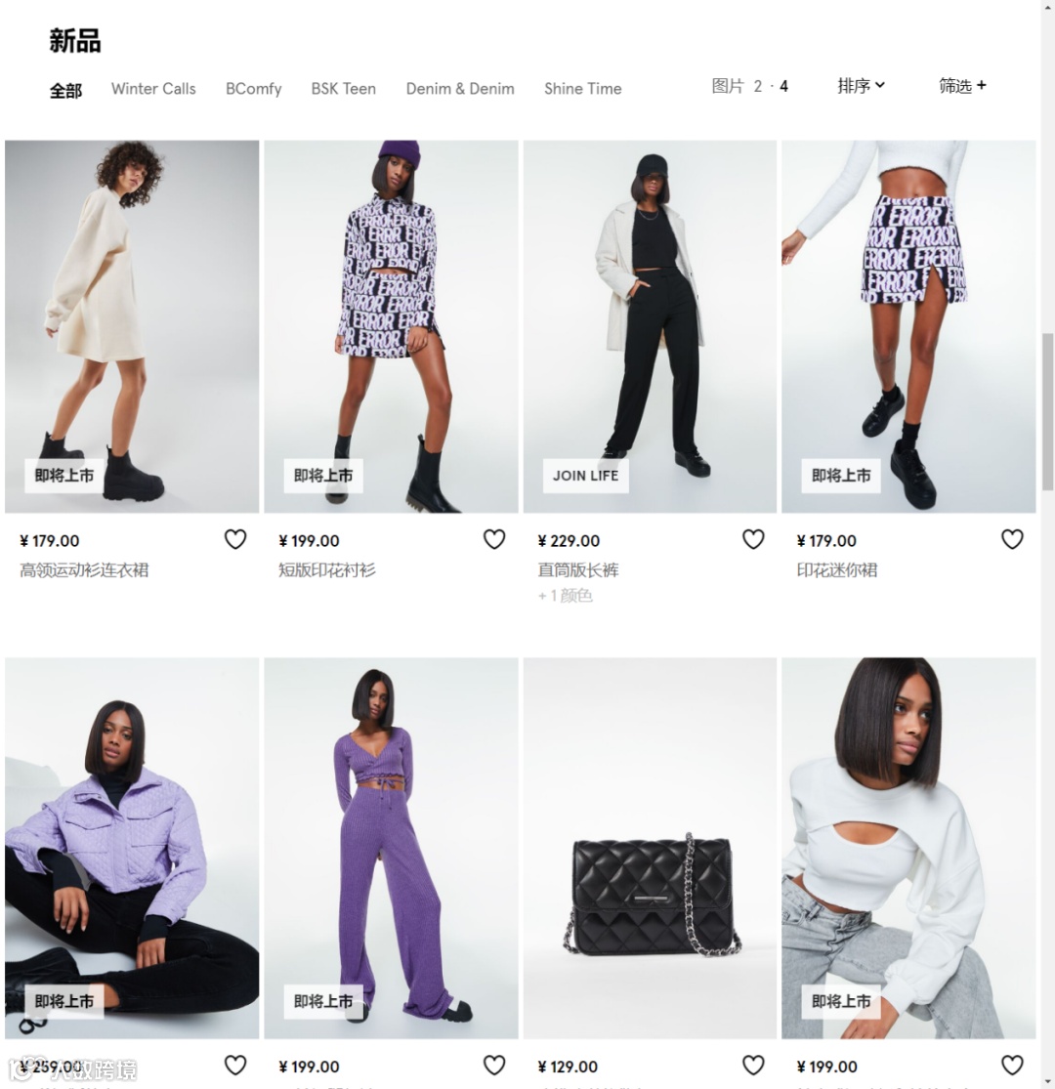Open the 印花迷你裙 product link
This screenshot has width=1055, height=1089.
coord(837,570)
